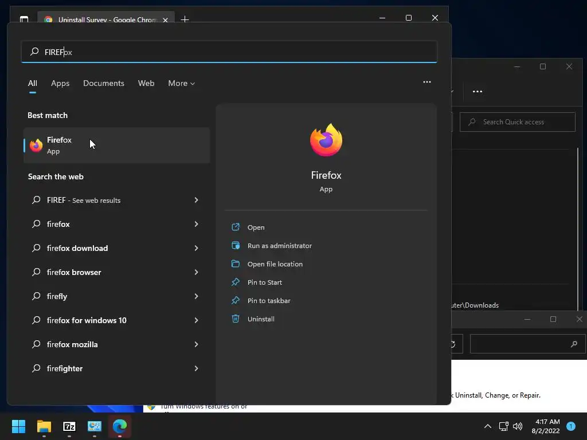Switch to the Apps search tab

(60, 83)
